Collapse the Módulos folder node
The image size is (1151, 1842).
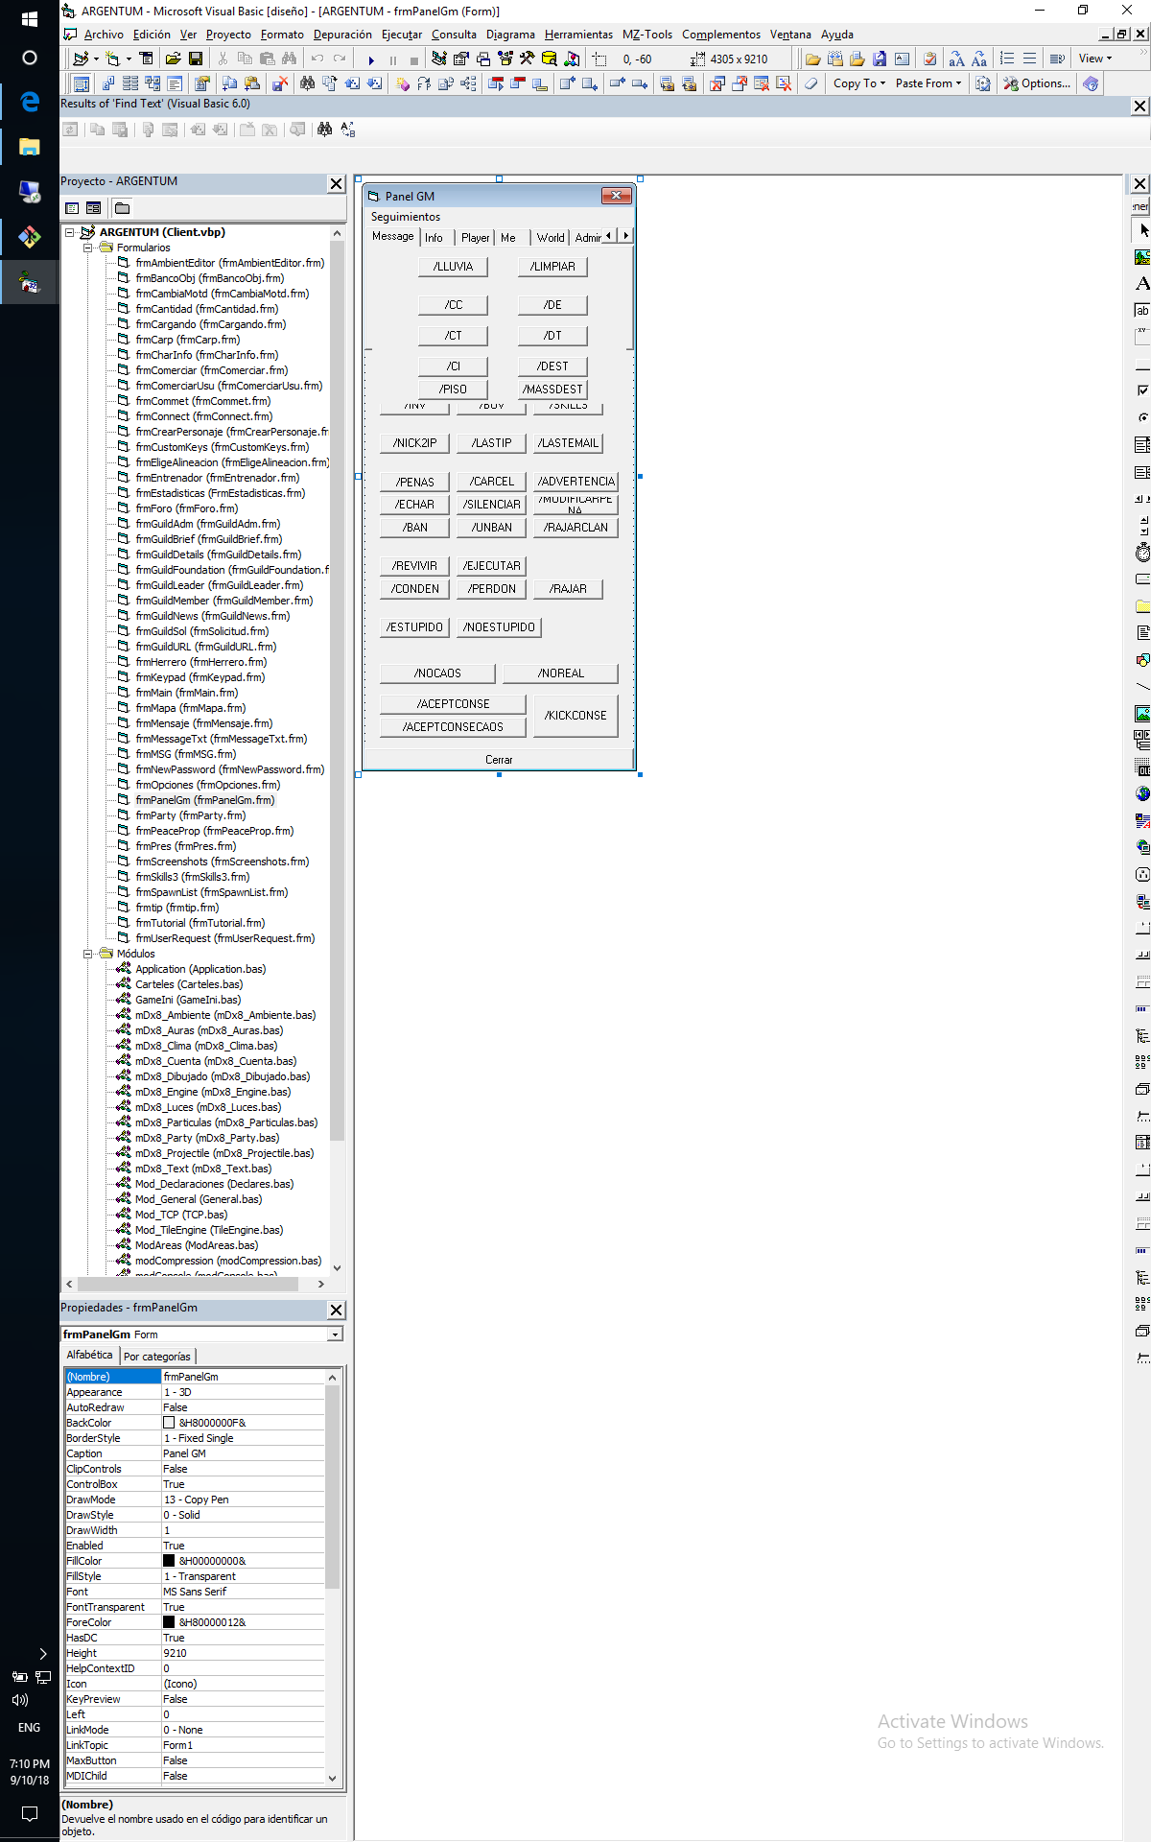(x=88, y=954)
